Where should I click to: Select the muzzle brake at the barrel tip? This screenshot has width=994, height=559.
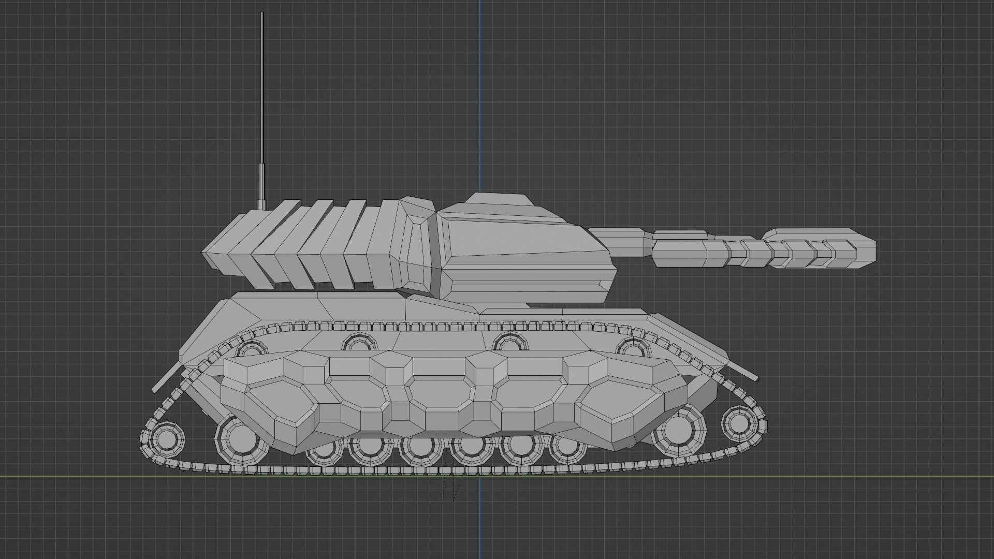pyautogui.click(x=818, y=248)
